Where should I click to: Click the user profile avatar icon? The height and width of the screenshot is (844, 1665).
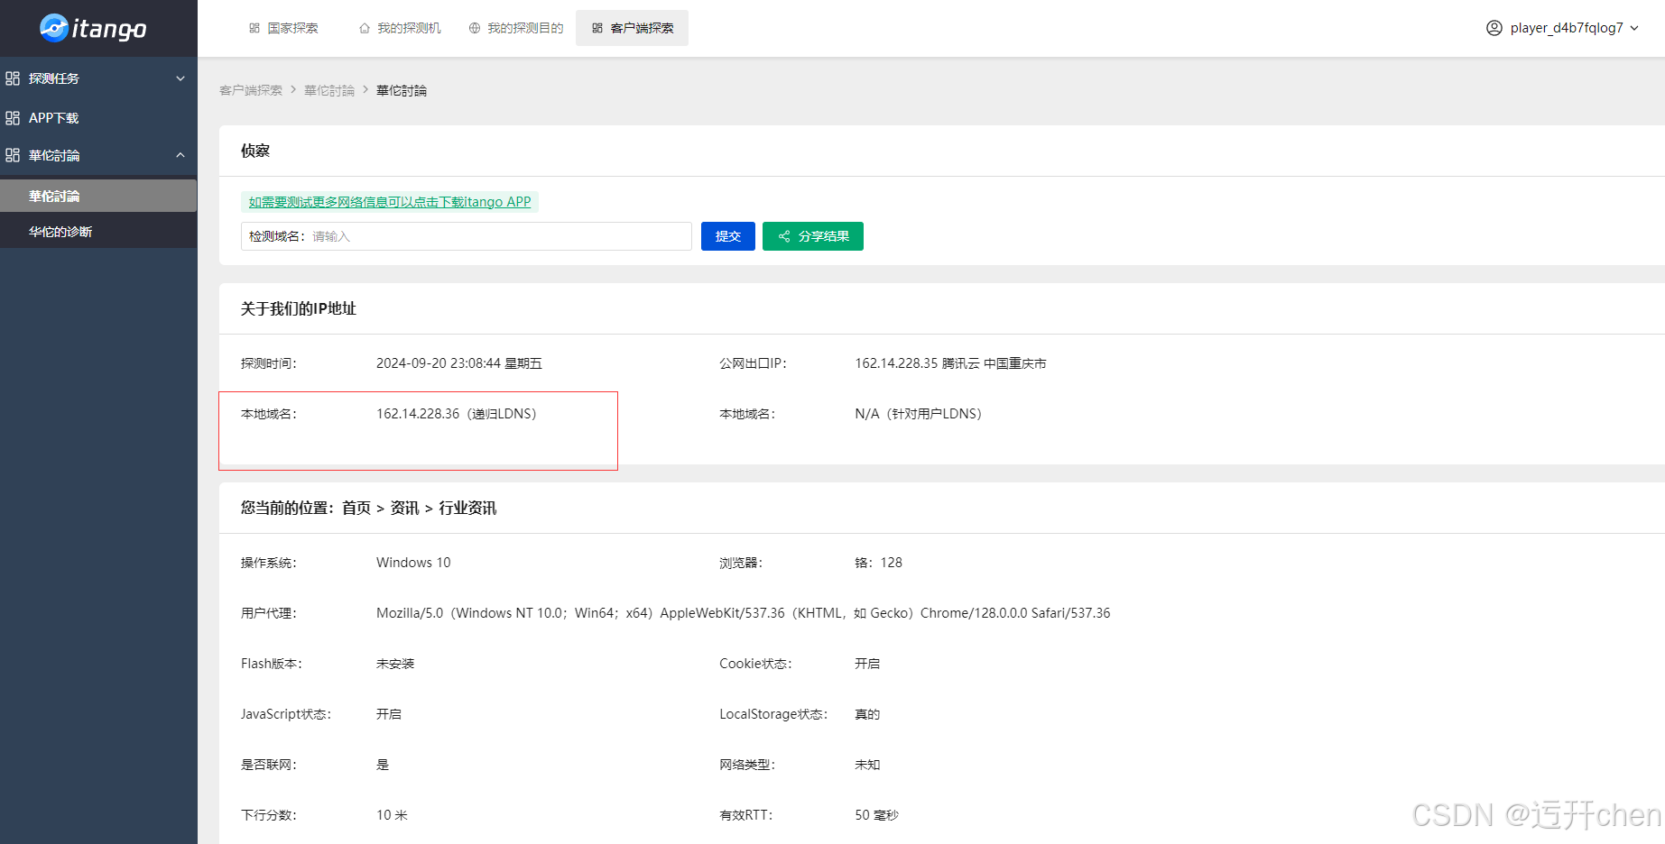tap(1494, 28)
